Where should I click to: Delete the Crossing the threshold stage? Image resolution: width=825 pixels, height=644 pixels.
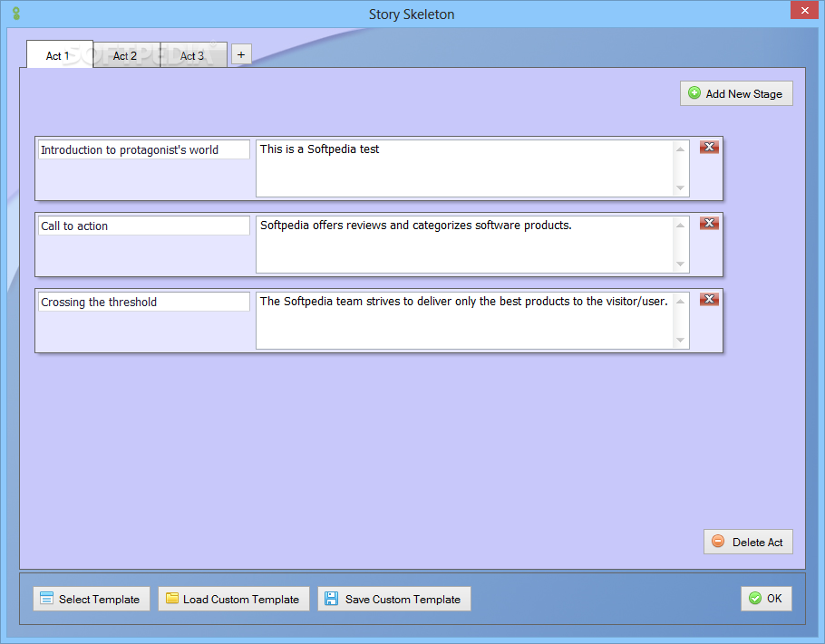coord(709,300)
